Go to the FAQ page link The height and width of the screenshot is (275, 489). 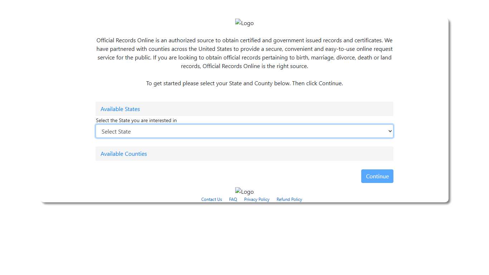point(233,199)
